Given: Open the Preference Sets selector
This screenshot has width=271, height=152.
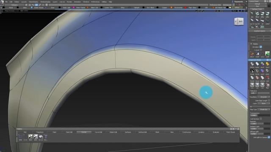Looking at the screenshot, I should [x=215, y=5].
